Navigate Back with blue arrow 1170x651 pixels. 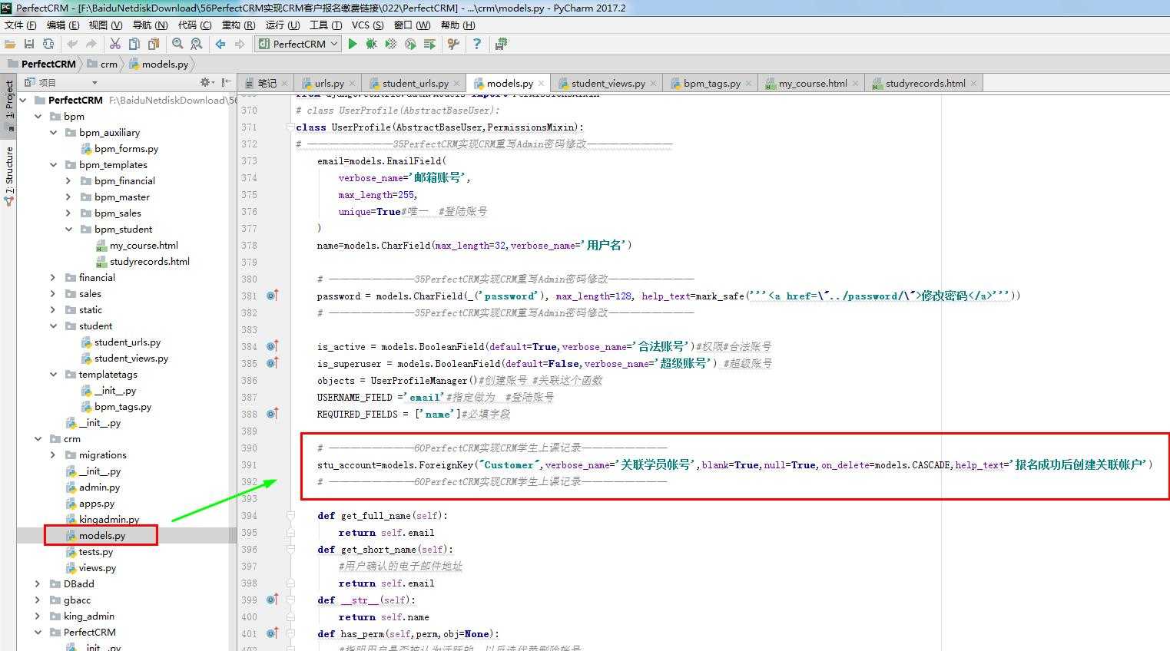(220, 44)
